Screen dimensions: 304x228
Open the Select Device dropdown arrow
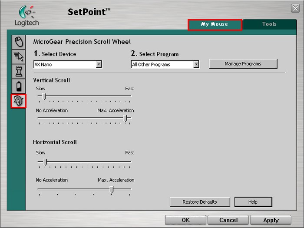coord(99,64)
